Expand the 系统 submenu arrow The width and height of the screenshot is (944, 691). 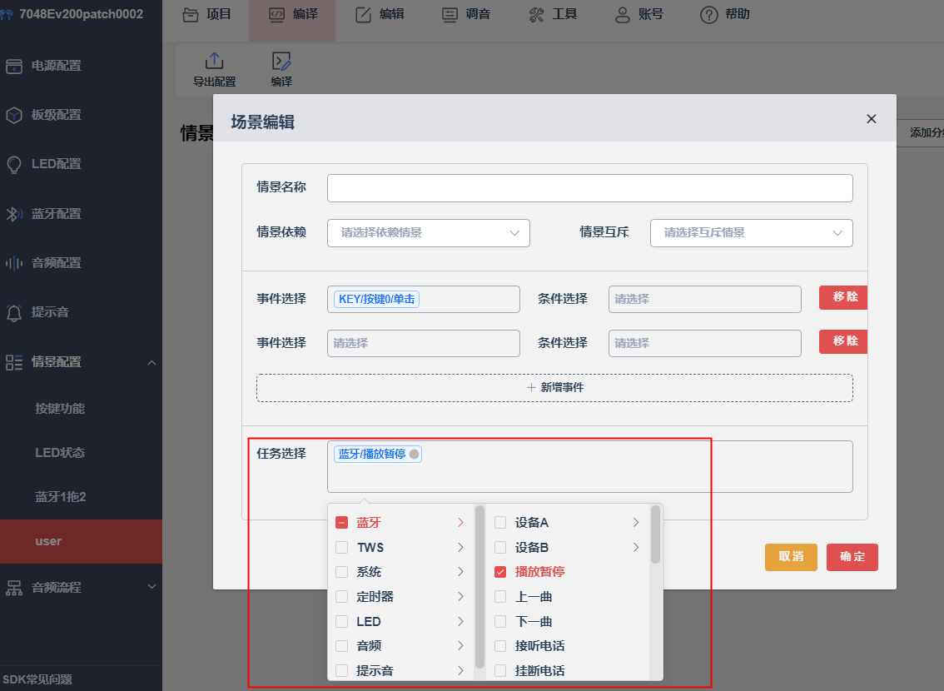460,572
